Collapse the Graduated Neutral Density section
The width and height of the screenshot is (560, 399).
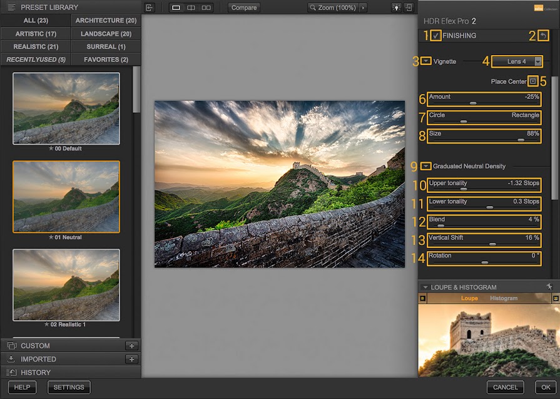[426, 166]
